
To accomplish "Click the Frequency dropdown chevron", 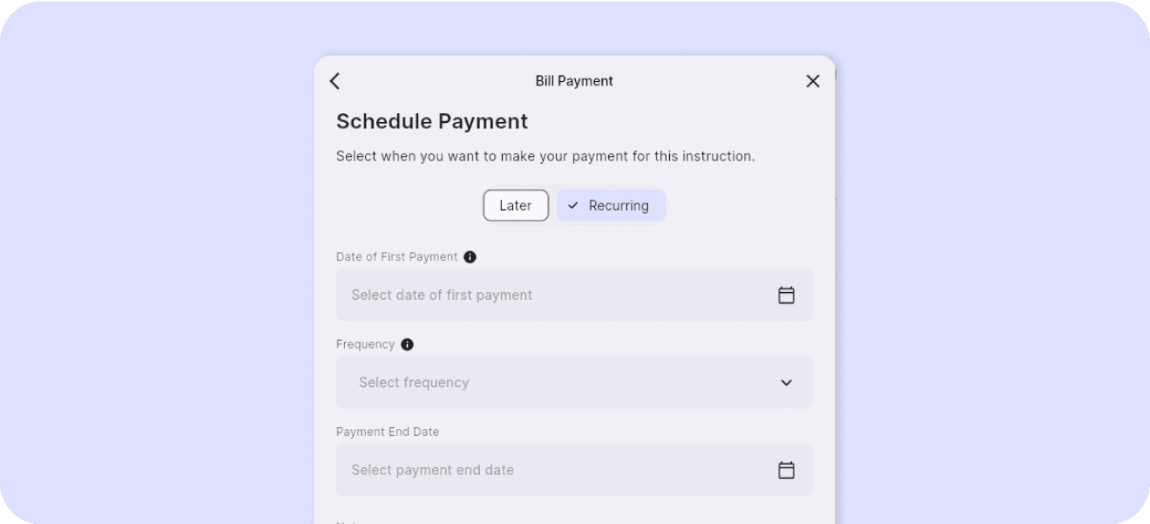I will click(x=786, y=382).
